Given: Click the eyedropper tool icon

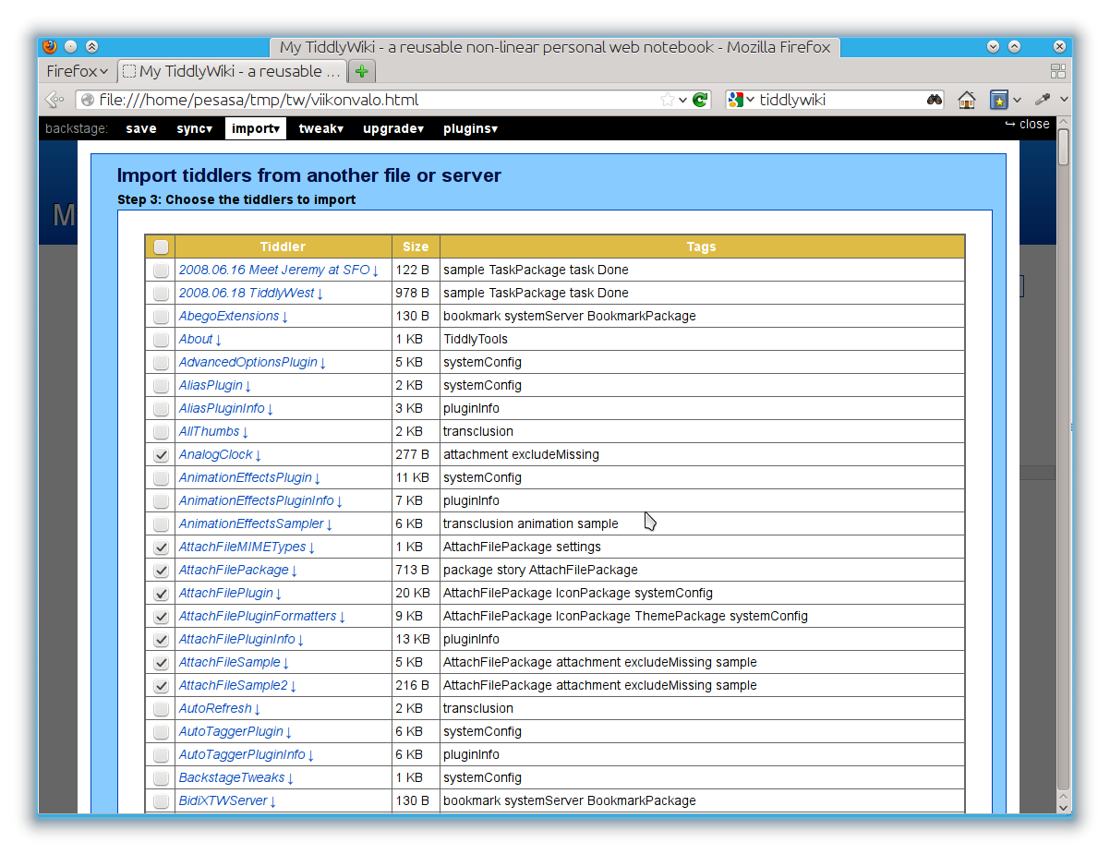Looking at the screenshot, I should tap(1043, 99).
